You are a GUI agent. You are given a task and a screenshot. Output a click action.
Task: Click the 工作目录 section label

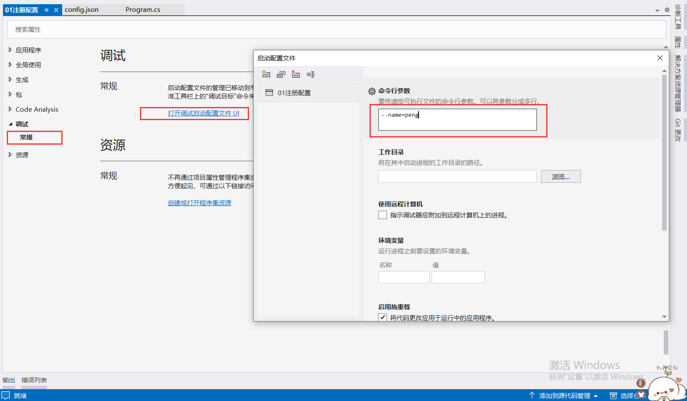coord(391,152)
